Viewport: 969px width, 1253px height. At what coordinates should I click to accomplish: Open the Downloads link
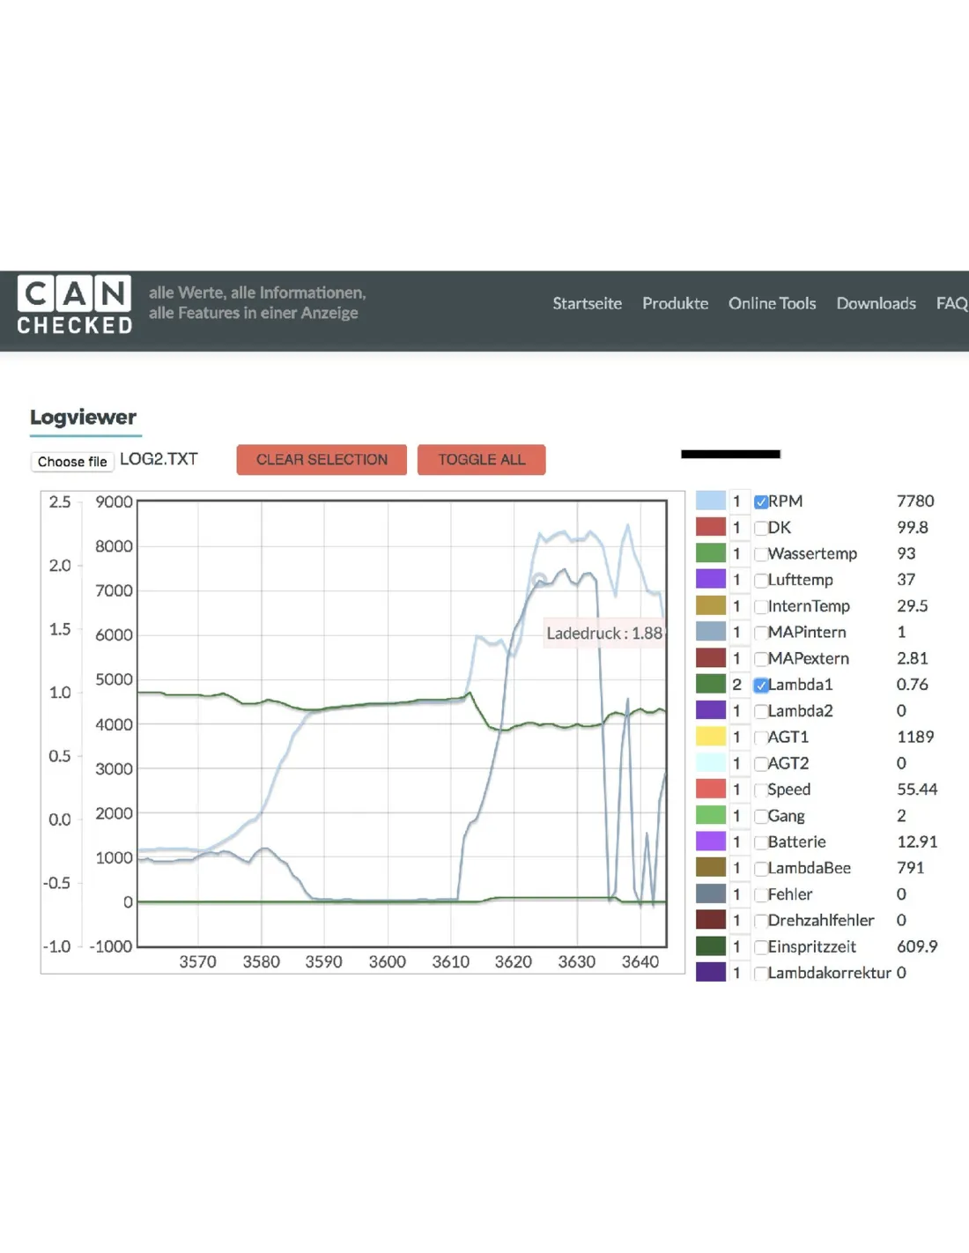(876, 304)
